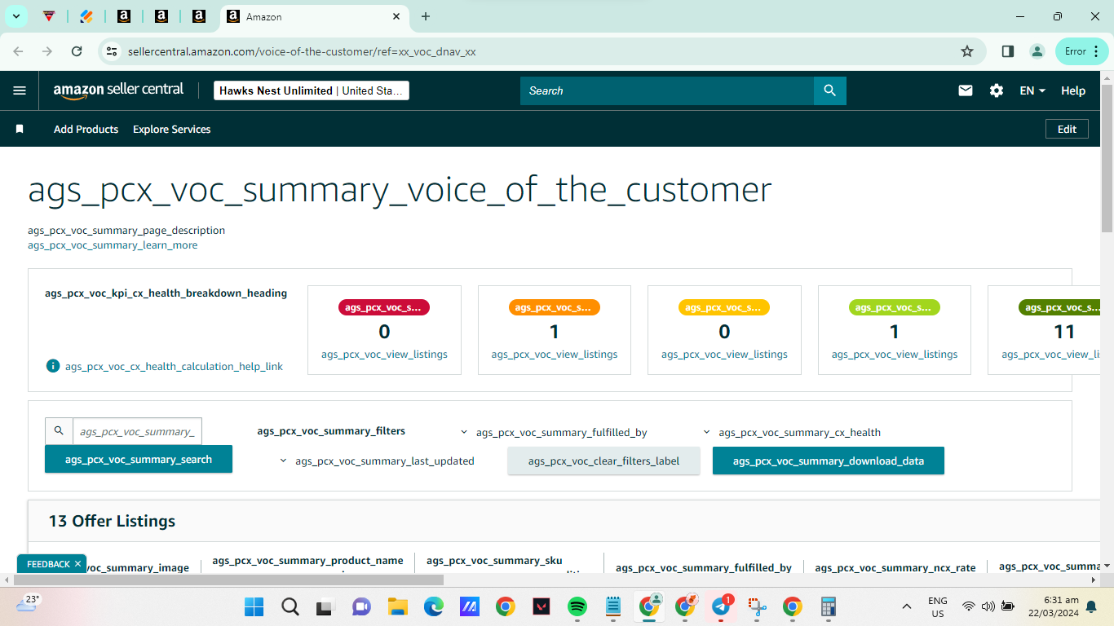Click the Error button in Chrome toolbar

click(x=1081, y=51)
